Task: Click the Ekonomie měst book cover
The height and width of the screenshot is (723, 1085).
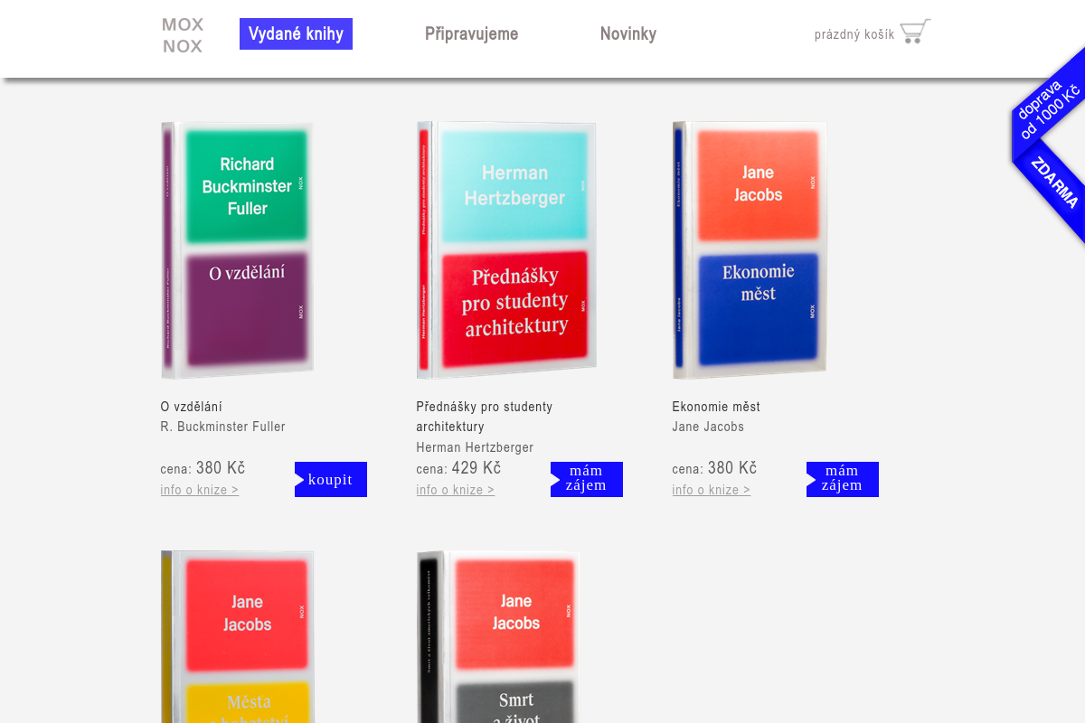Action: pyautogui.click(x=750, y=250)
